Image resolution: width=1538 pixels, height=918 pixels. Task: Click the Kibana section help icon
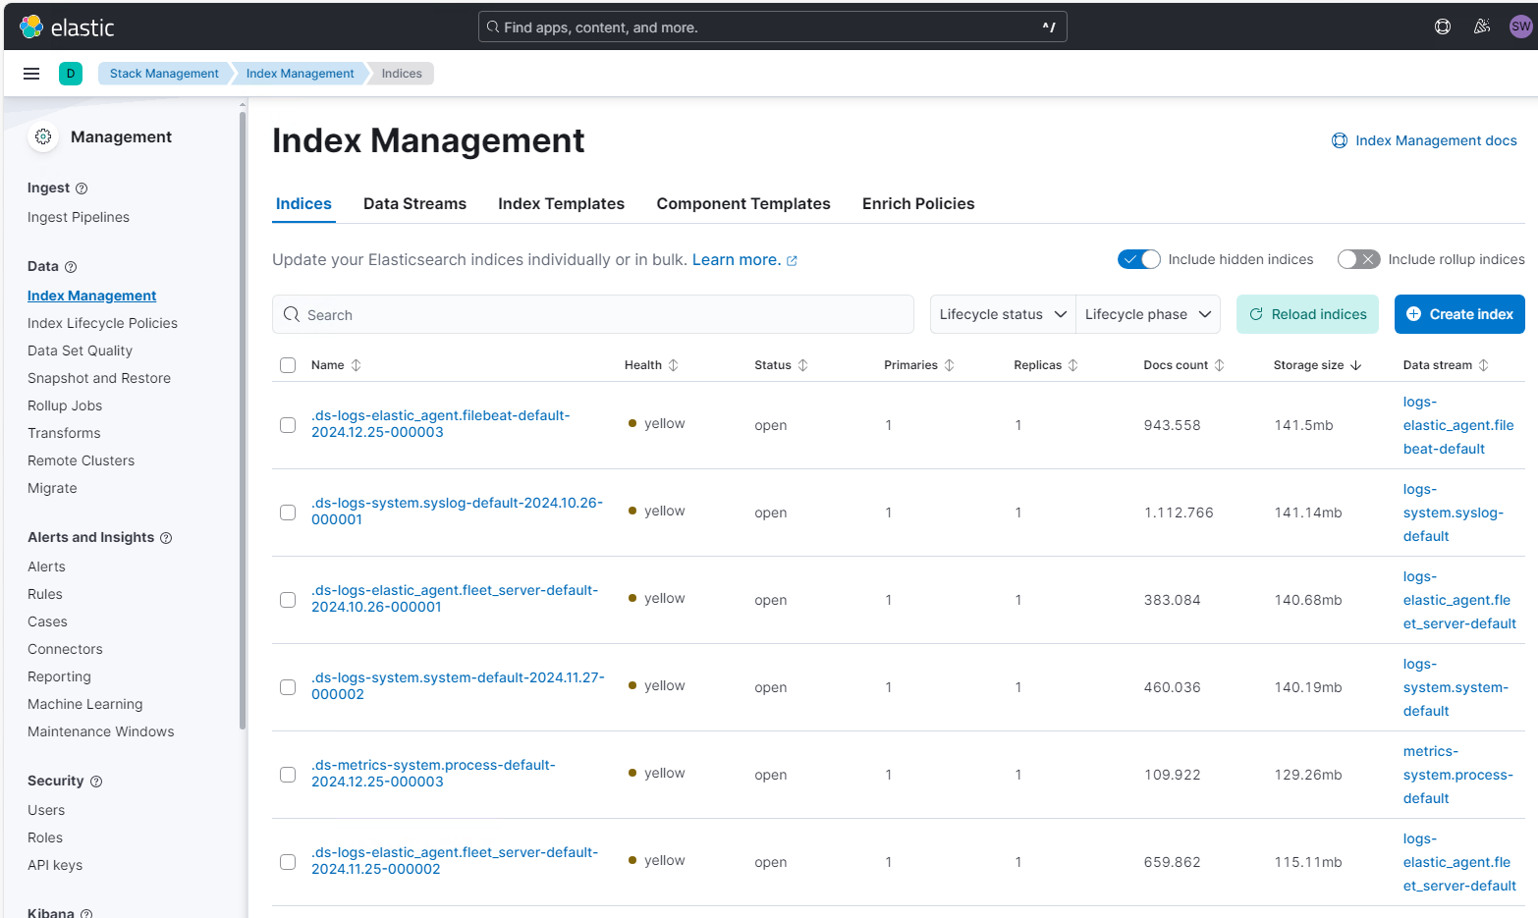(x=86, y=913)
